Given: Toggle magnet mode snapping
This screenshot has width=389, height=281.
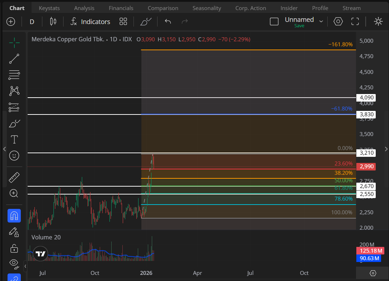Looking at the screenshot, I should coord(14,216).
